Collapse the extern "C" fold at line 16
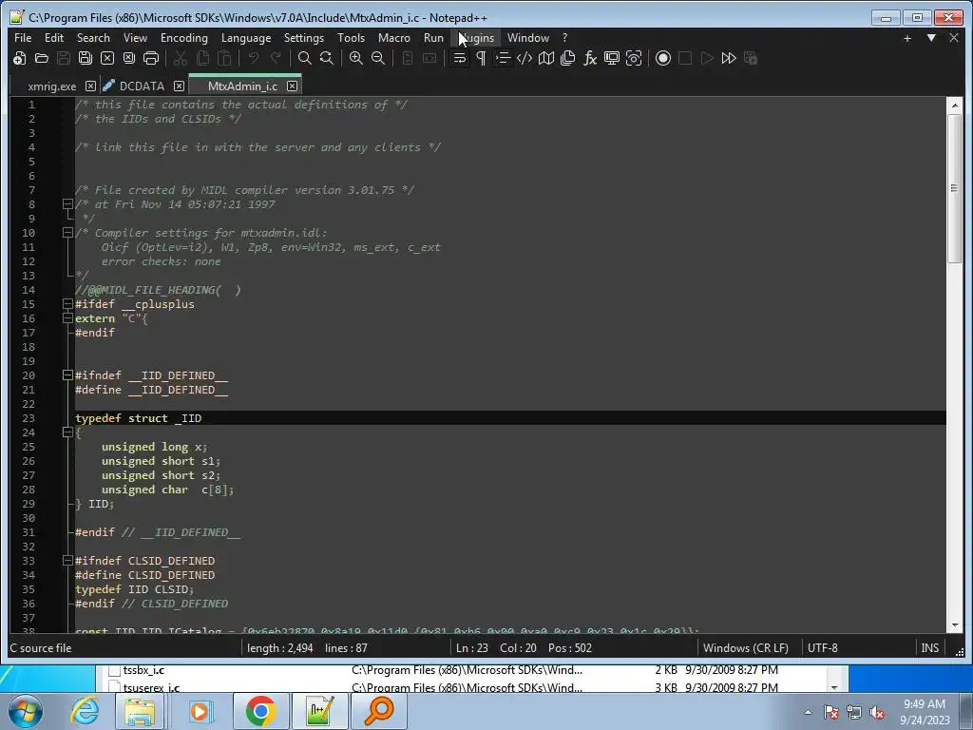The height and width of the screenshot is (730, 973). 67,317
